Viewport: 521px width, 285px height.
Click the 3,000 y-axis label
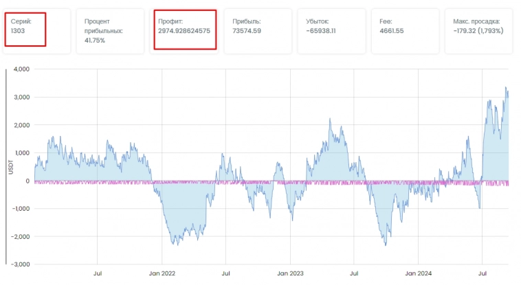click(22, 98)
